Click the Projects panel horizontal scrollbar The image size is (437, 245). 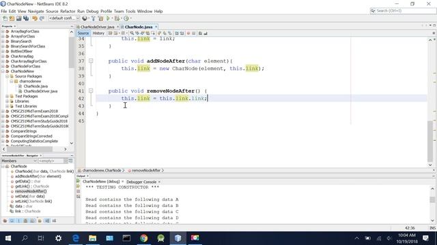click(30, 149)
